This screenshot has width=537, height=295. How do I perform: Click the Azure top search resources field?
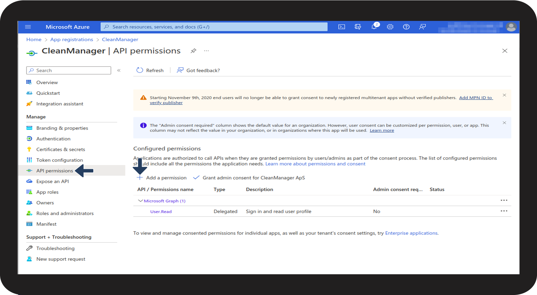[x=214, y=27]
